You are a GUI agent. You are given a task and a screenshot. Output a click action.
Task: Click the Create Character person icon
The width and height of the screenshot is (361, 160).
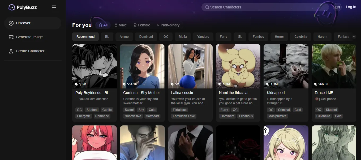[11, 51]
